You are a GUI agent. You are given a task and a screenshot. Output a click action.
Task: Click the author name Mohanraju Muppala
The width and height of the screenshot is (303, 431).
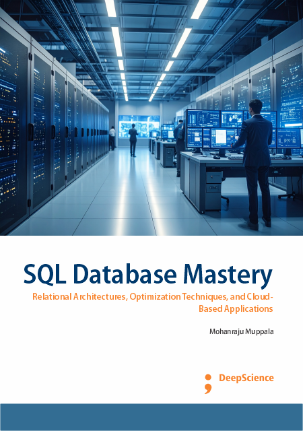(x=242, y=331)
